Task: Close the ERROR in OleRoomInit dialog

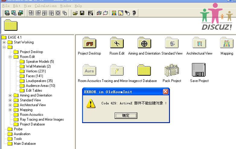Action: point(166,92)
